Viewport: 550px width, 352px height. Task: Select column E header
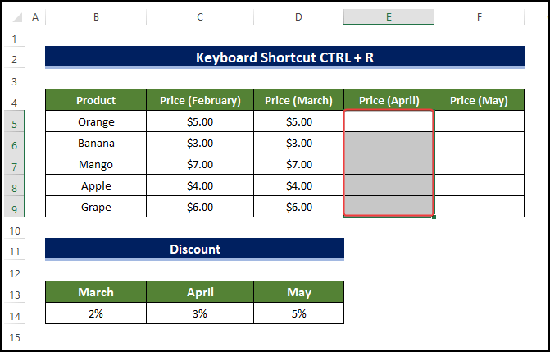pyautogui.click(x=389, y=17)
